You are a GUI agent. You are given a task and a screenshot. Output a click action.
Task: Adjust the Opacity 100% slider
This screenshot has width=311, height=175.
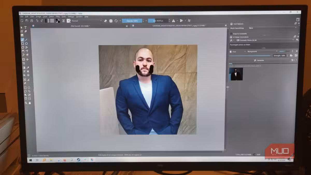pyautogui.click(x=132, y=21)
